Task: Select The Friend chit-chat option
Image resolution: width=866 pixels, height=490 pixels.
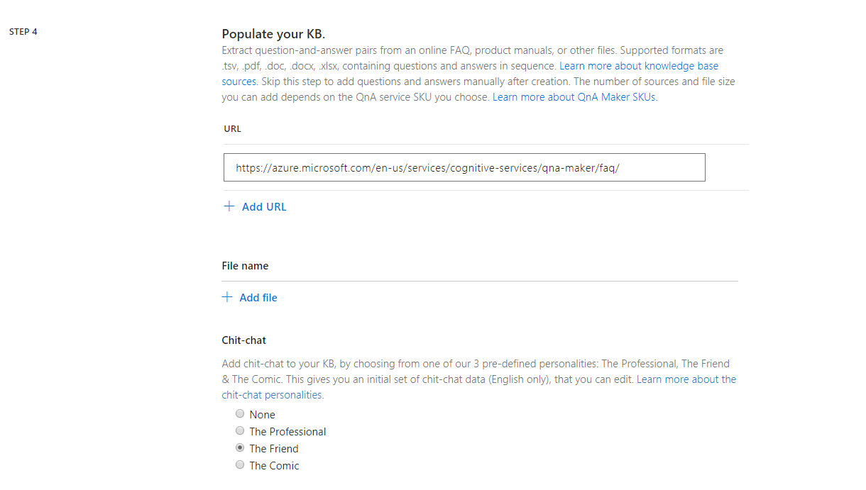Action: click(x=240, y=447)
